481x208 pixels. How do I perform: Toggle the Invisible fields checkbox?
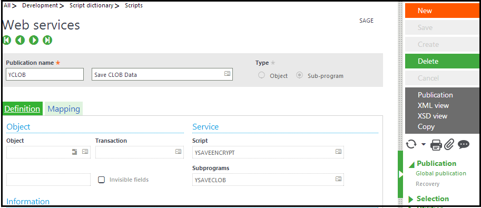coord(101,180)
